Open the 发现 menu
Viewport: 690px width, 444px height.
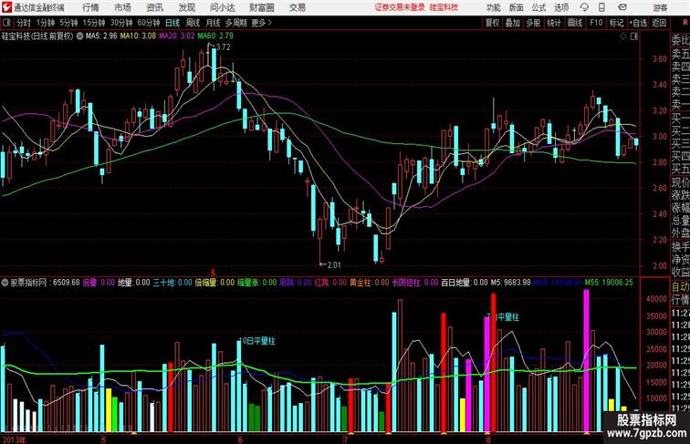click(186, 7)
